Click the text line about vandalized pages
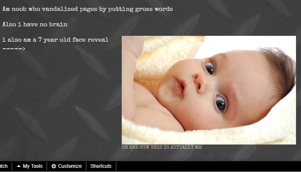Image resolution: width=301 pixels, height=172 pixels. (88, 9)
